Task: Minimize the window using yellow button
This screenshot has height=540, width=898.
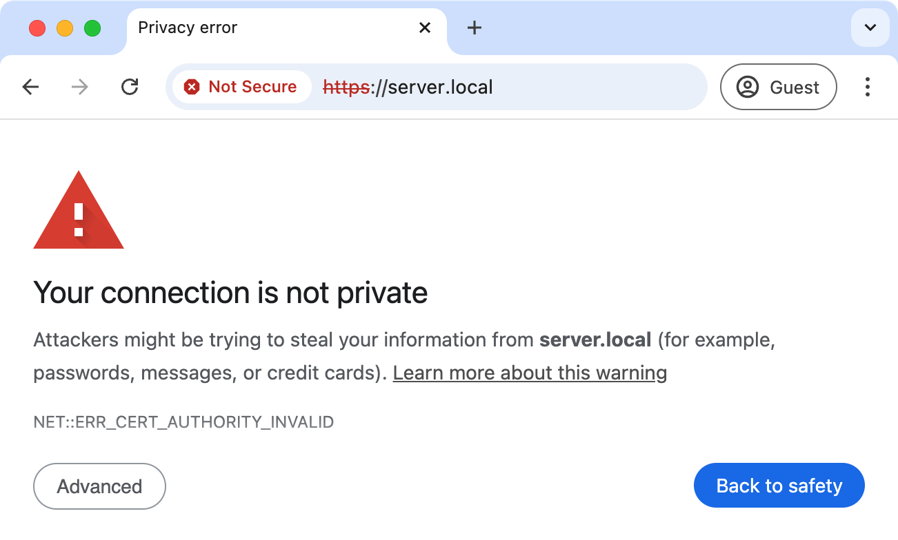Action: (x=65, y=28)
